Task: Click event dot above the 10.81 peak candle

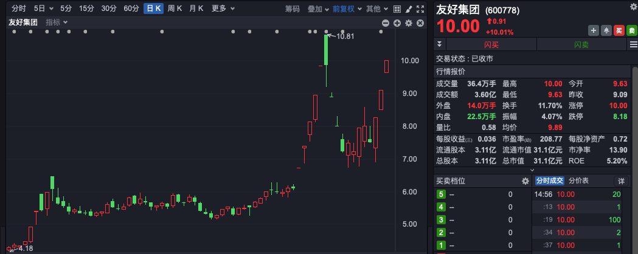Action: point(326,32)
